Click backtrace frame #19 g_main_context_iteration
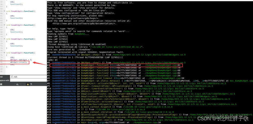 pyautogui.click(x=110, y=112)
